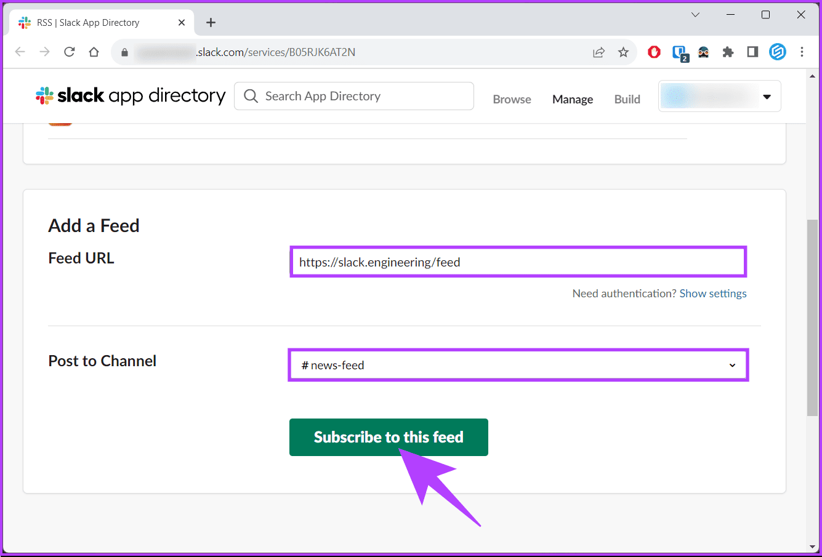822x557 pixels.
Task: Open the Show settings link
Action: 712,294
